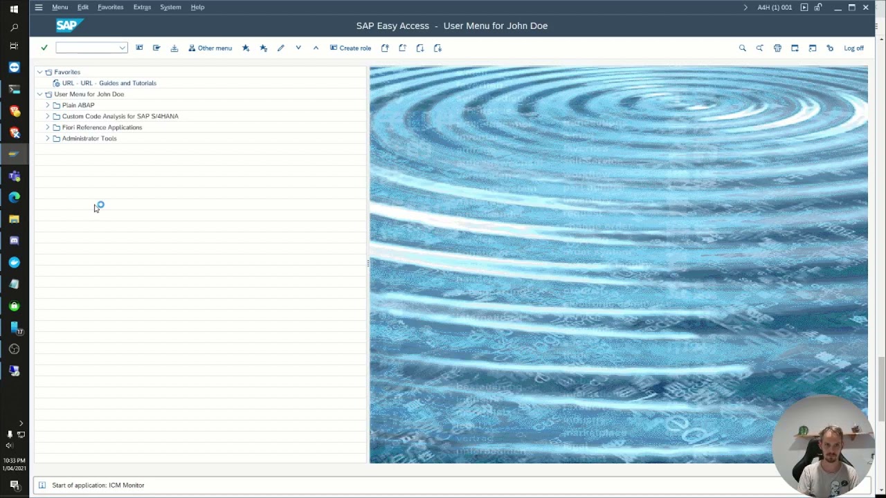
Task: Open the transaction command field dropdown
Action: (x=123, y=48)
